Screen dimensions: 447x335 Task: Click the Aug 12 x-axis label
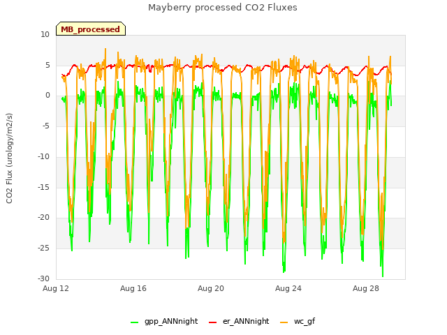coord(56,288)
